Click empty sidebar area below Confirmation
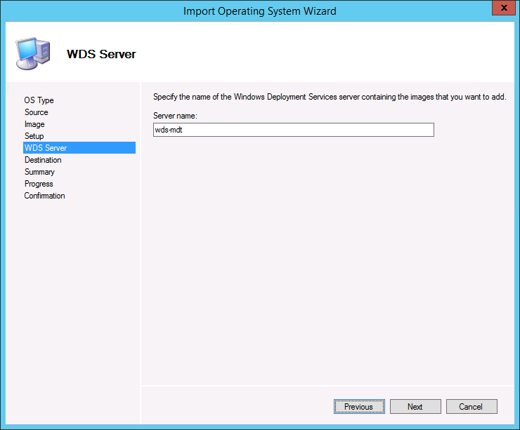Screen dimensions: 520x430 pos(77,295)
